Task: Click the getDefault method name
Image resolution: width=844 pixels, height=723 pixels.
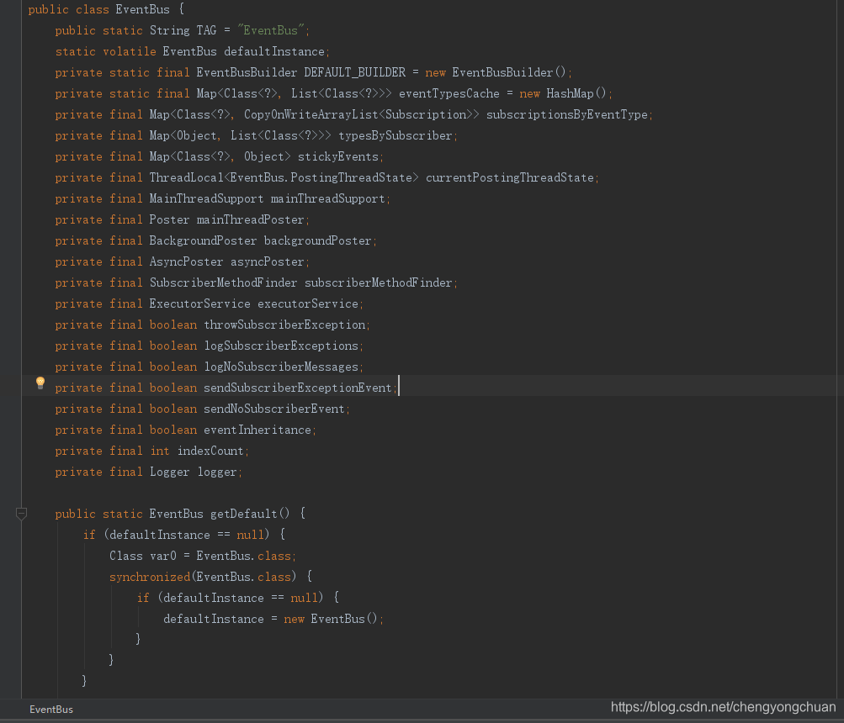Action: 244,513
